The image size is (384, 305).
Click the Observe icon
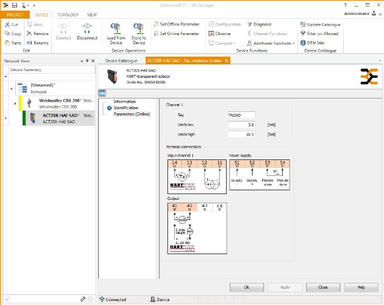[x=211, y=34]
